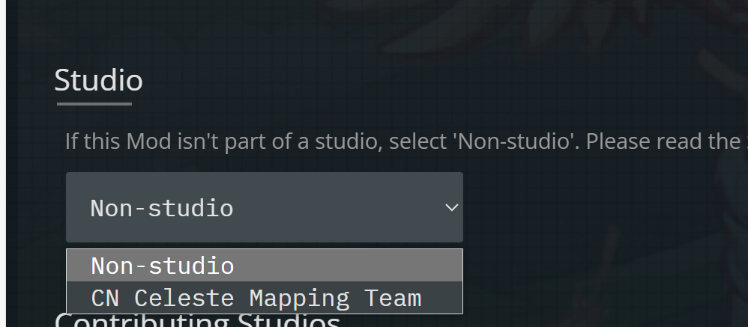Click the 'CN' prefix in dropdown list
748x327 pixels.
105,298
